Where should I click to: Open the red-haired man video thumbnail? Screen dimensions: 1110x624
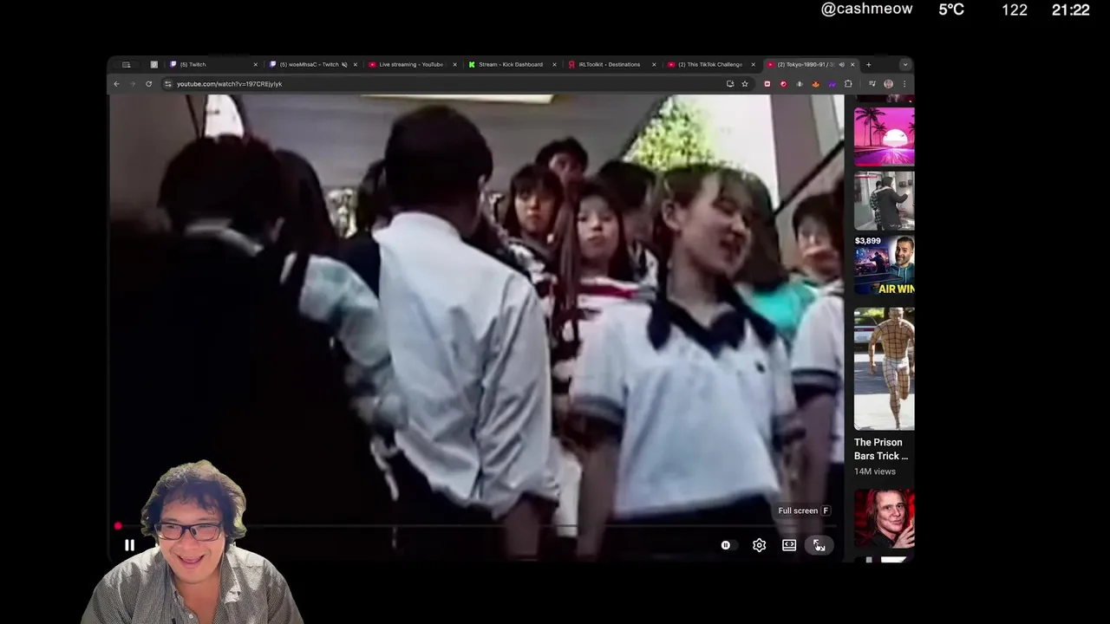(884, 518)
